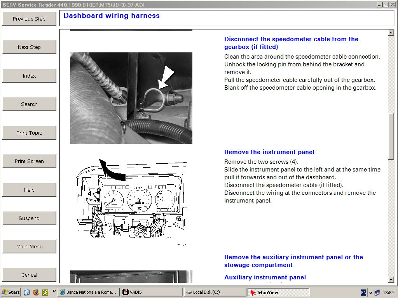Image resolution: width=398 pixels, height=298 pixels.
Task: Minimize the SERV Service Reader window
Action: (379, 5)
